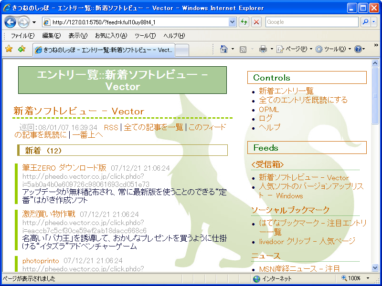Click the 100% zoom level button
The width and height of the screenshot is (382, 286).
pyautogui.click(x=351, y=278)
